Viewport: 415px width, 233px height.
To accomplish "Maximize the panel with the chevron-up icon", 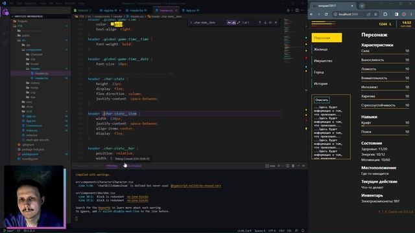I will coord(298,166).
